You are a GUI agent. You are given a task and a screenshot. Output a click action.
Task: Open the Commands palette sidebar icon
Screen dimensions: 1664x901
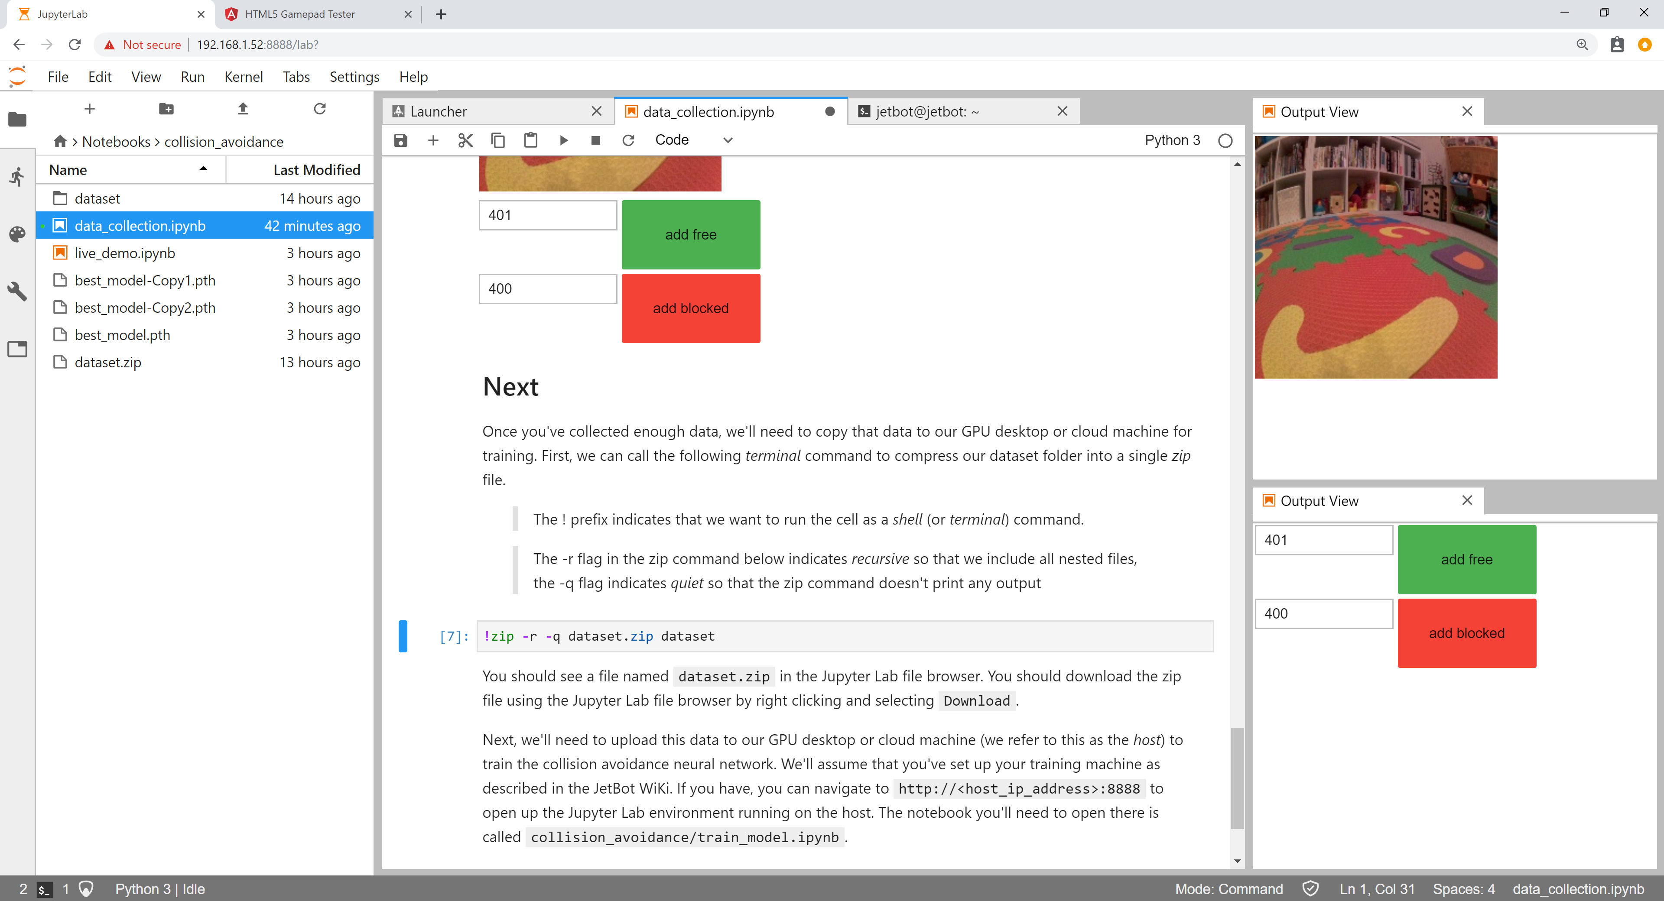pos(17,234)
